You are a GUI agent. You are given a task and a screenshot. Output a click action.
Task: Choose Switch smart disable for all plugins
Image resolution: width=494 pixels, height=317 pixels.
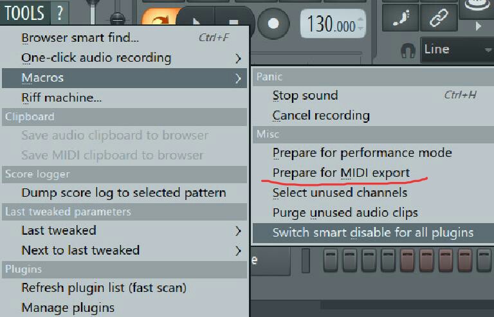373,233
